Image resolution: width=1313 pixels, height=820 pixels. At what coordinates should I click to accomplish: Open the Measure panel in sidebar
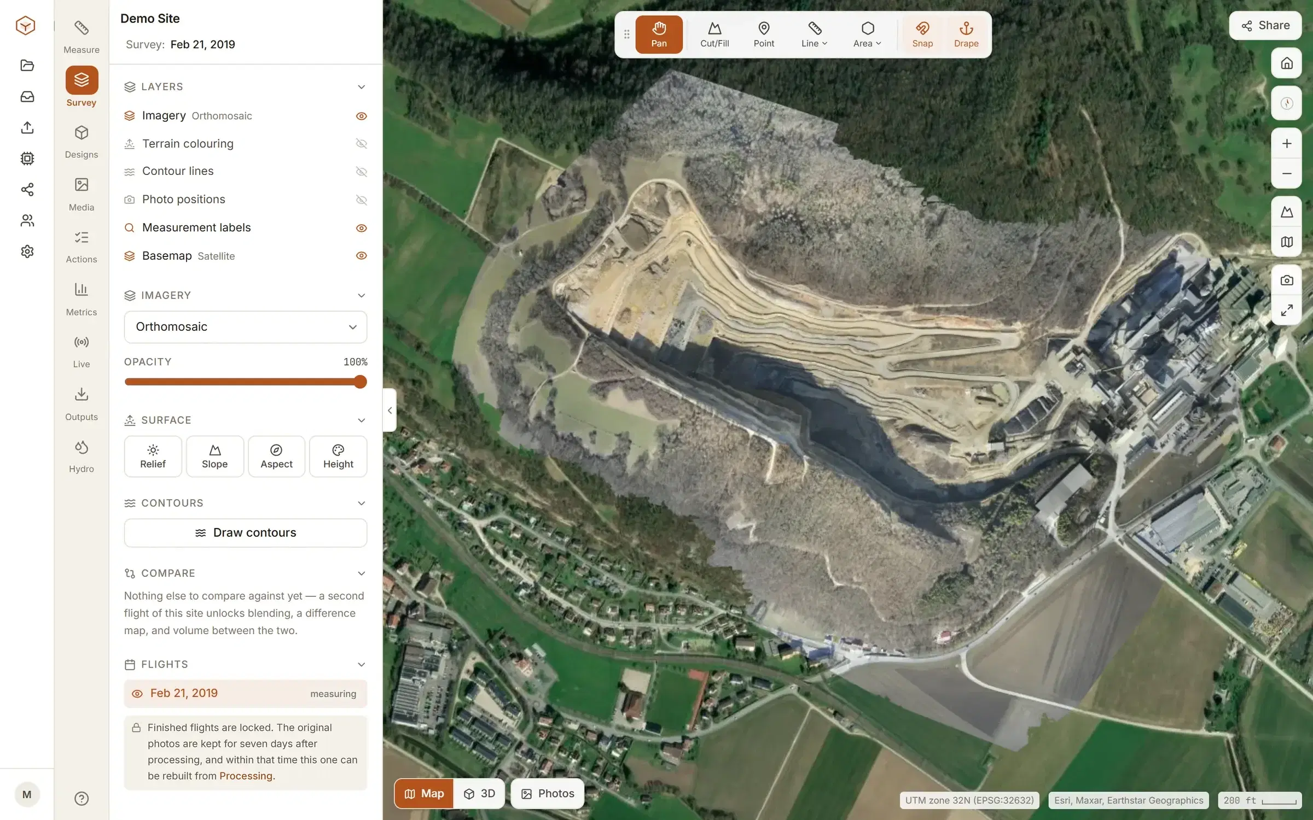pos(82,37)
